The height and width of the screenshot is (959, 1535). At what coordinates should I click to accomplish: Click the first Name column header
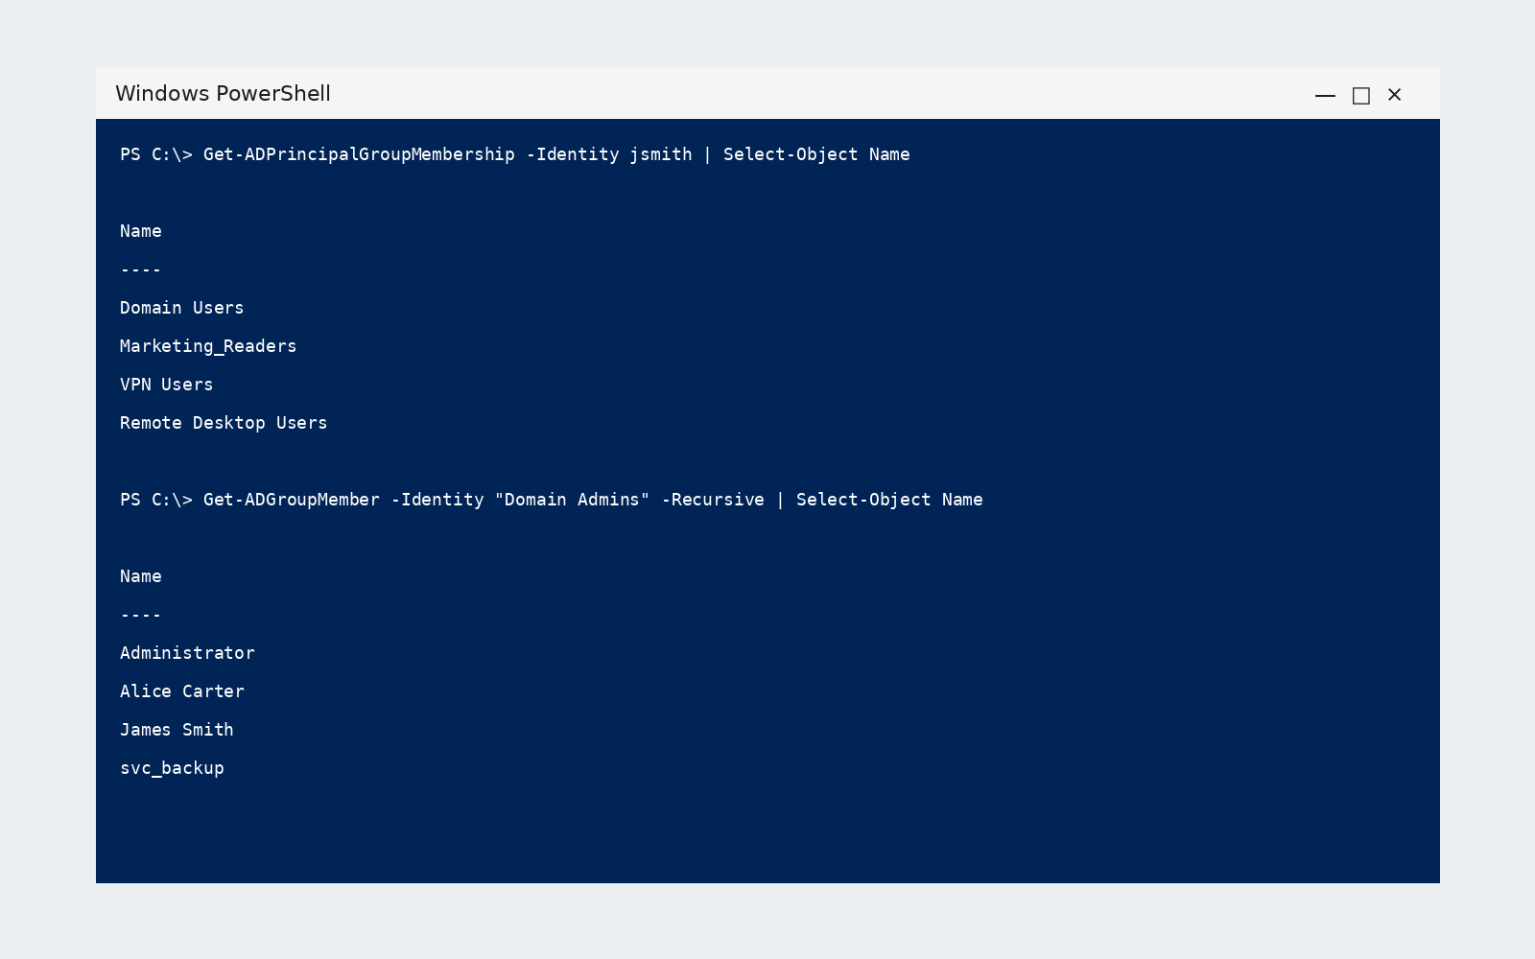pyautogui.click(x=141, y=231)
